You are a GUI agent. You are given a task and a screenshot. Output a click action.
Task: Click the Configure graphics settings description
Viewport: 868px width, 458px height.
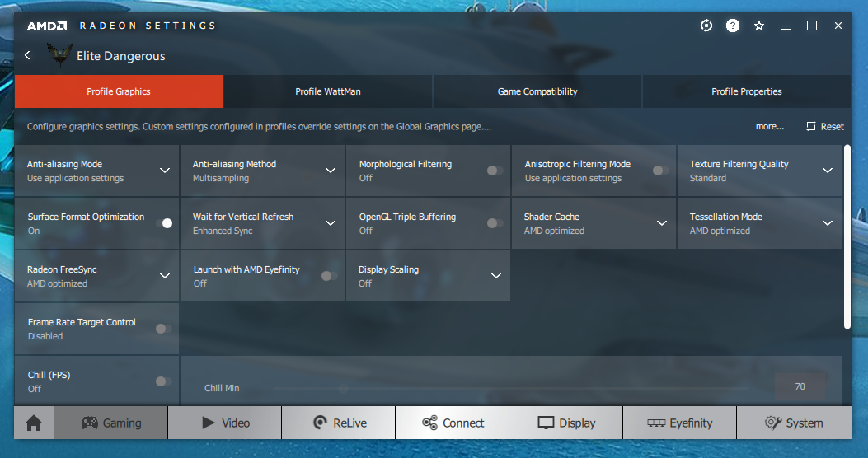click(x=259, y=127)
